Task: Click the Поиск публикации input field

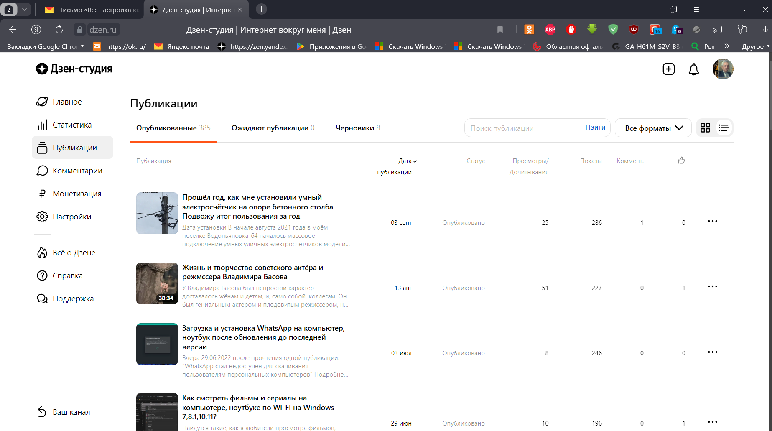Action: point(514,127)
